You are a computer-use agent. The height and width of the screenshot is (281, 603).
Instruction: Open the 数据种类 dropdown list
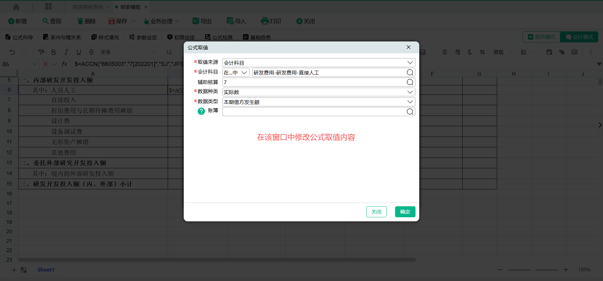[410, 92]
